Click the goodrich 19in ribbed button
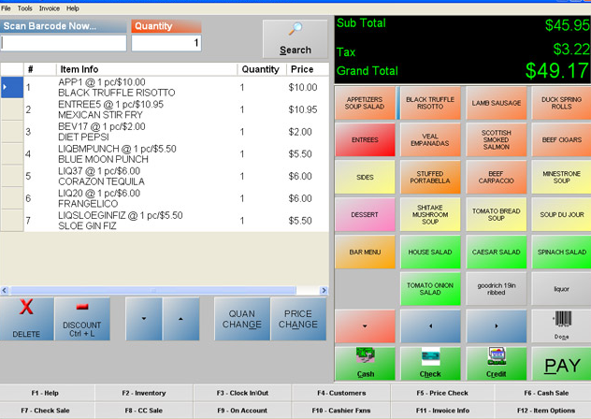Viewport: 591px width, 419px height. (x=496, y=289)
